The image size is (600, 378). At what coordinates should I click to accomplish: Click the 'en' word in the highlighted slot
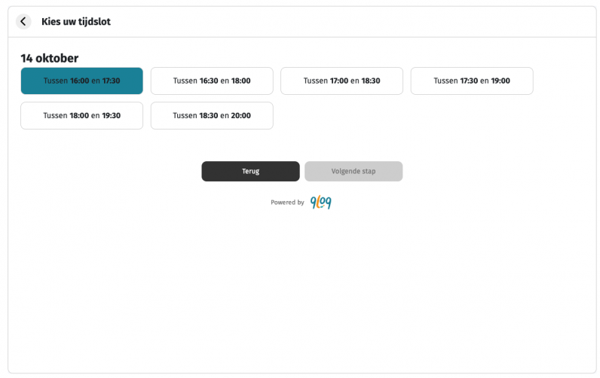(96, 81)
